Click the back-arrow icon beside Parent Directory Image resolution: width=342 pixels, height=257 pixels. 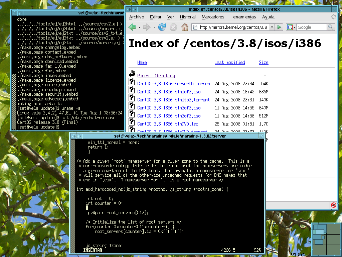132,74
